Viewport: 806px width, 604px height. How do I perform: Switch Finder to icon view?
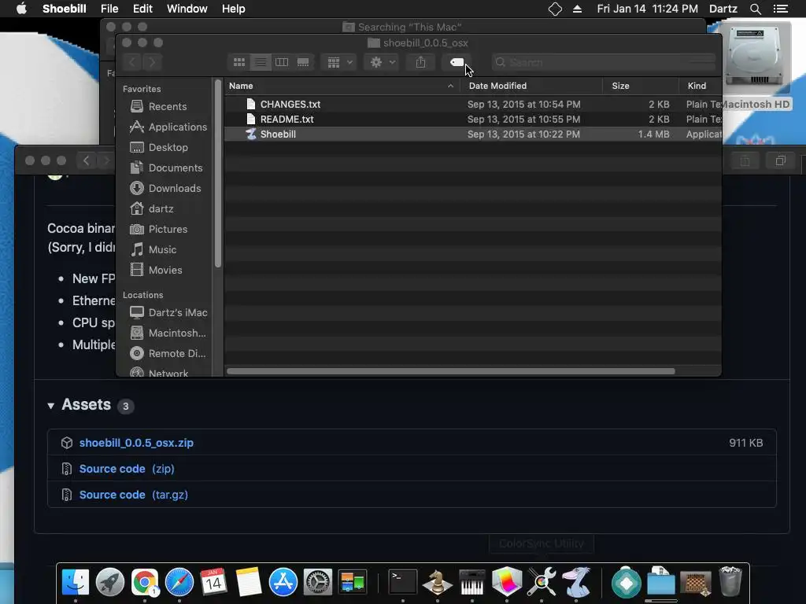(x=239, y=62)
